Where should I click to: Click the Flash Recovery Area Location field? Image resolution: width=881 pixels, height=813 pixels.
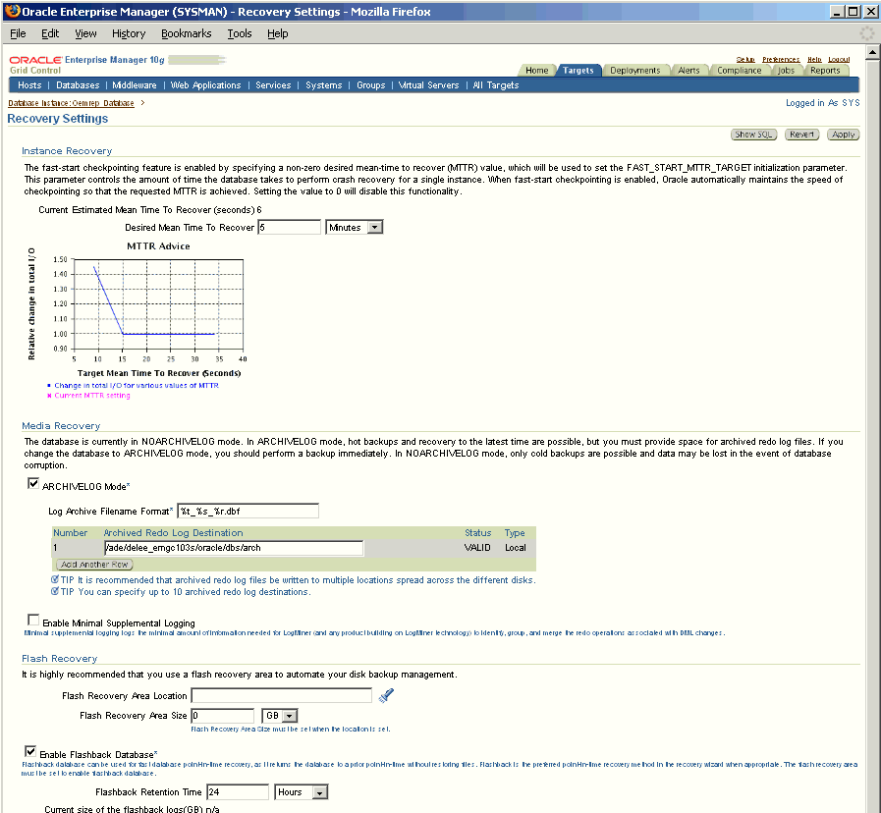point(282,695)
